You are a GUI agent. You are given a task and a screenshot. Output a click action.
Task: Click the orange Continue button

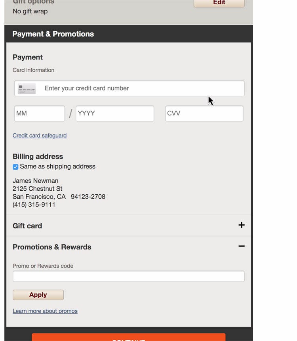coord(129,337)
